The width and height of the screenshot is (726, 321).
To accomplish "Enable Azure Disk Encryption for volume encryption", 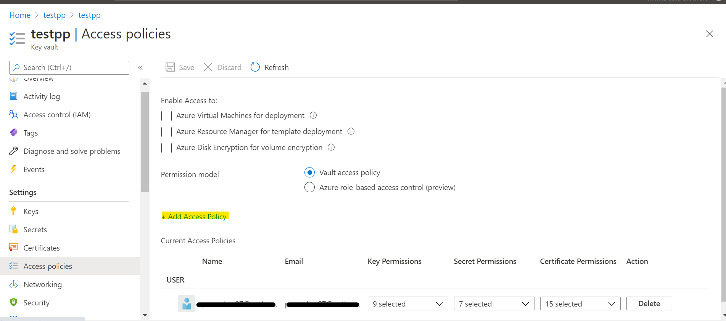I will point(166,148).
